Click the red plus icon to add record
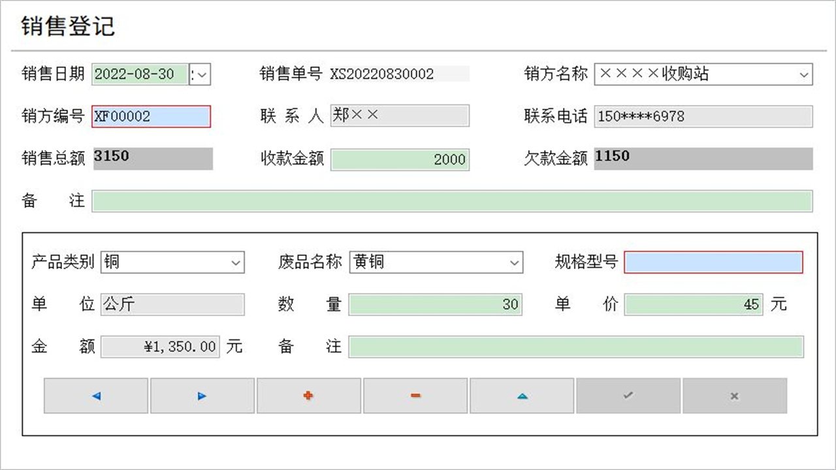Image resolution: width=836 pixels, height=470 pixels. coord(309,396)
